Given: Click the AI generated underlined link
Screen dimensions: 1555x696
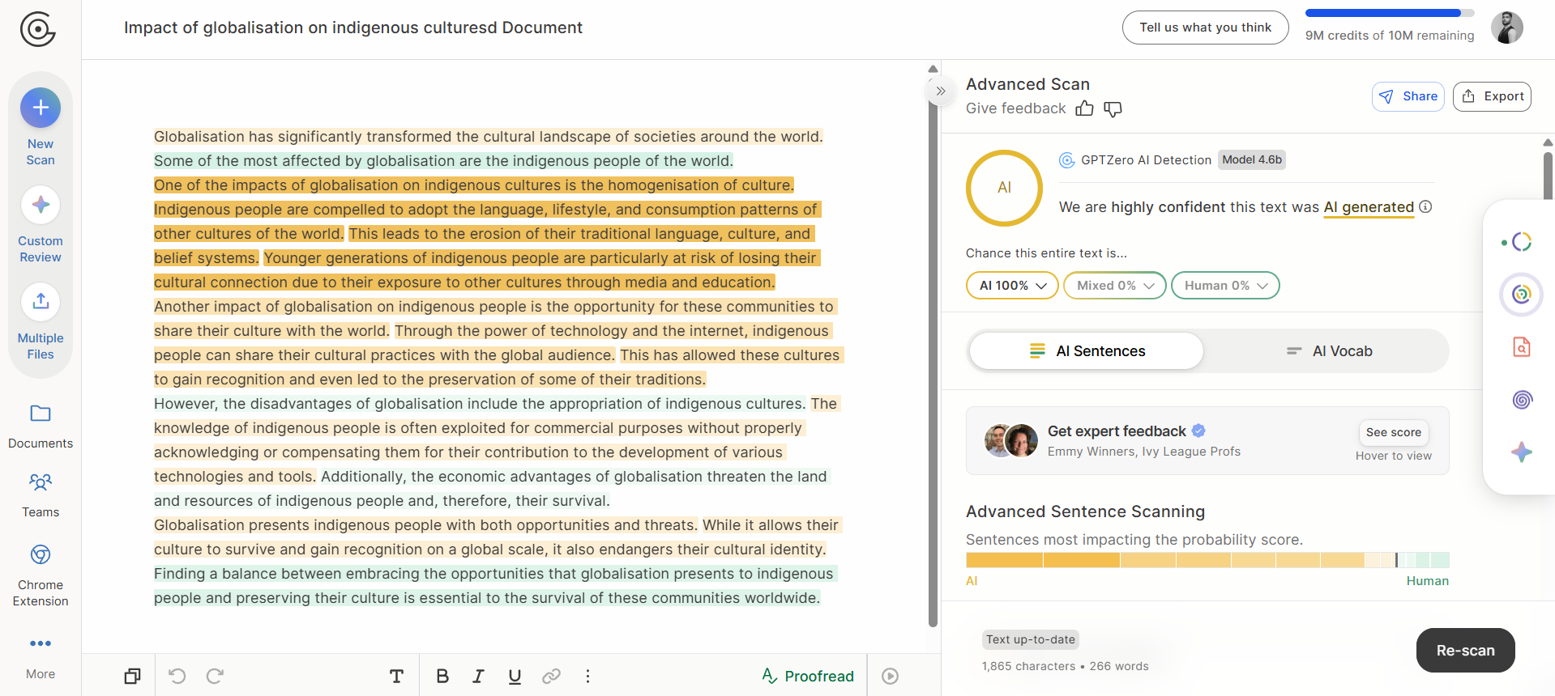Looking at the screenshot, I should click(1369, 207).
